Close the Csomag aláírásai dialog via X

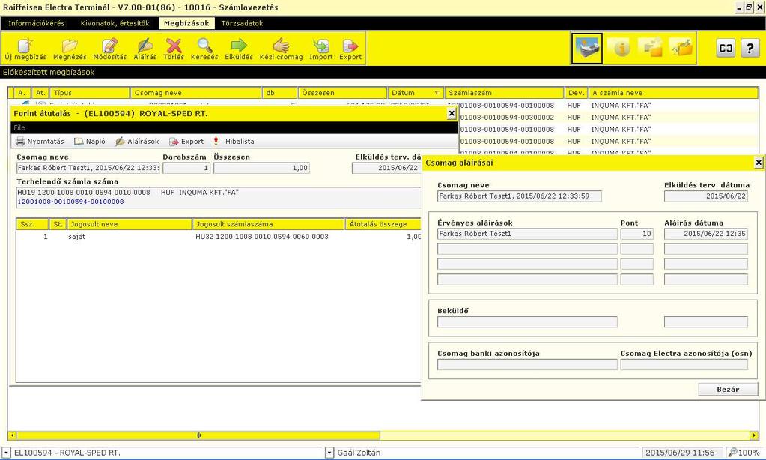pyautogui.click(x=759, y=163)
